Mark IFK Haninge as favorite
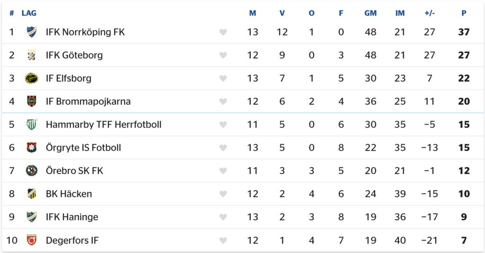This screenshot has height=253, width=485. (x=223, y=217)
